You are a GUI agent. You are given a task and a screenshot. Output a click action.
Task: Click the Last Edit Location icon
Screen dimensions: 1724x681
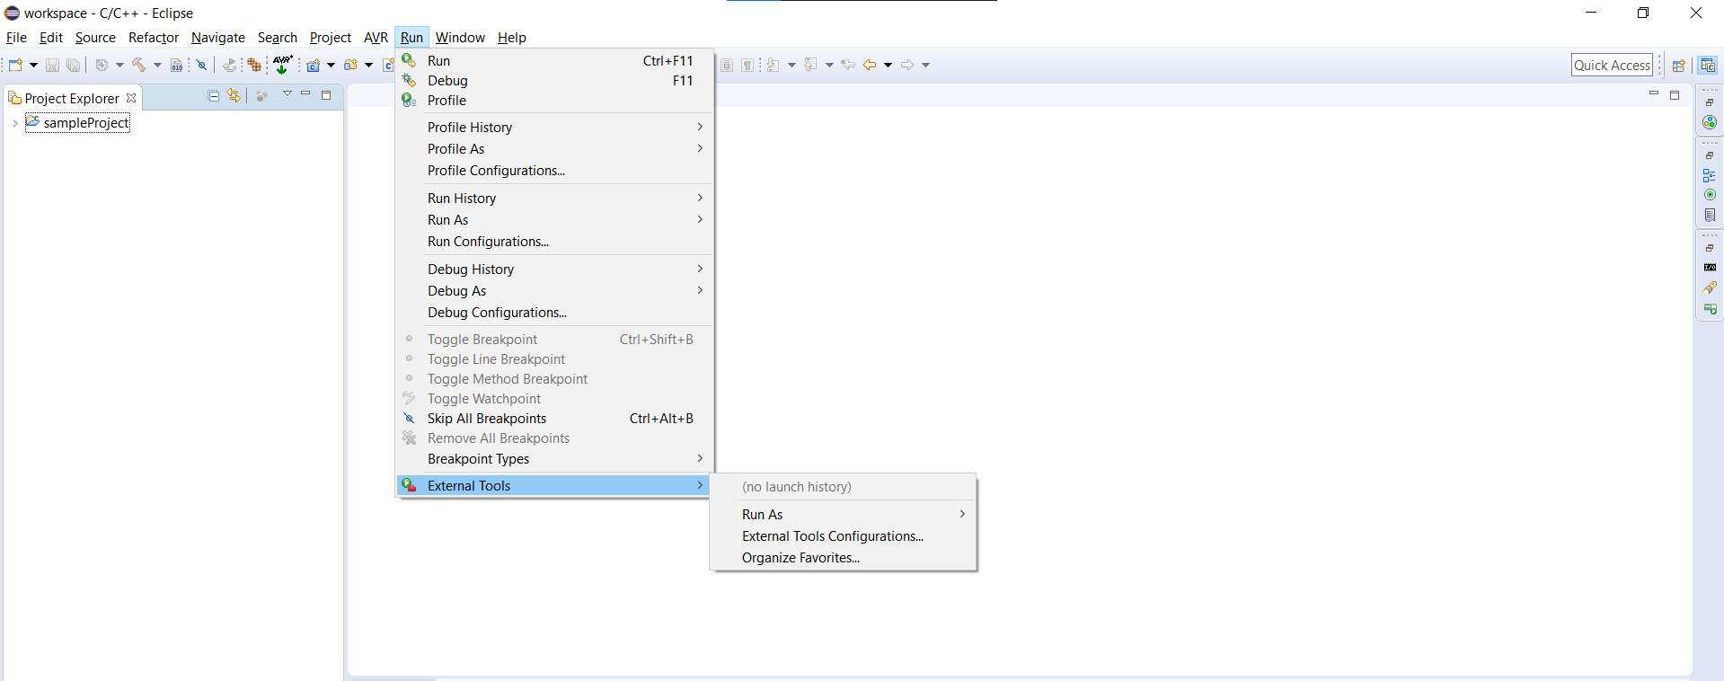tap(847, 65)
